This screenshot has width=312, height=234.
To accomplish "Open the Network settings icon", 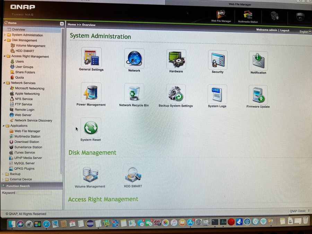I will tap(134, 58).
